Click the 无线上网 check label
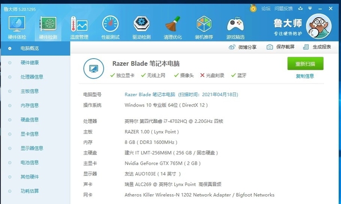The image size is (341, 204). point(153,76)
